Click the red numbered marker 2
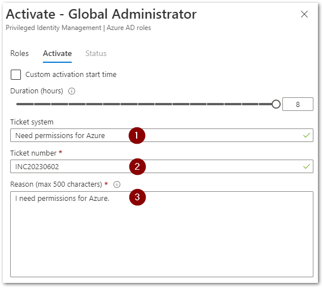 pyautogui.click(x=137, y=166)
